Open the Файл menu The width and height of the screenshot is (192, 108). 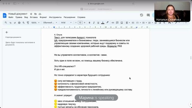(x=11, y=17)
